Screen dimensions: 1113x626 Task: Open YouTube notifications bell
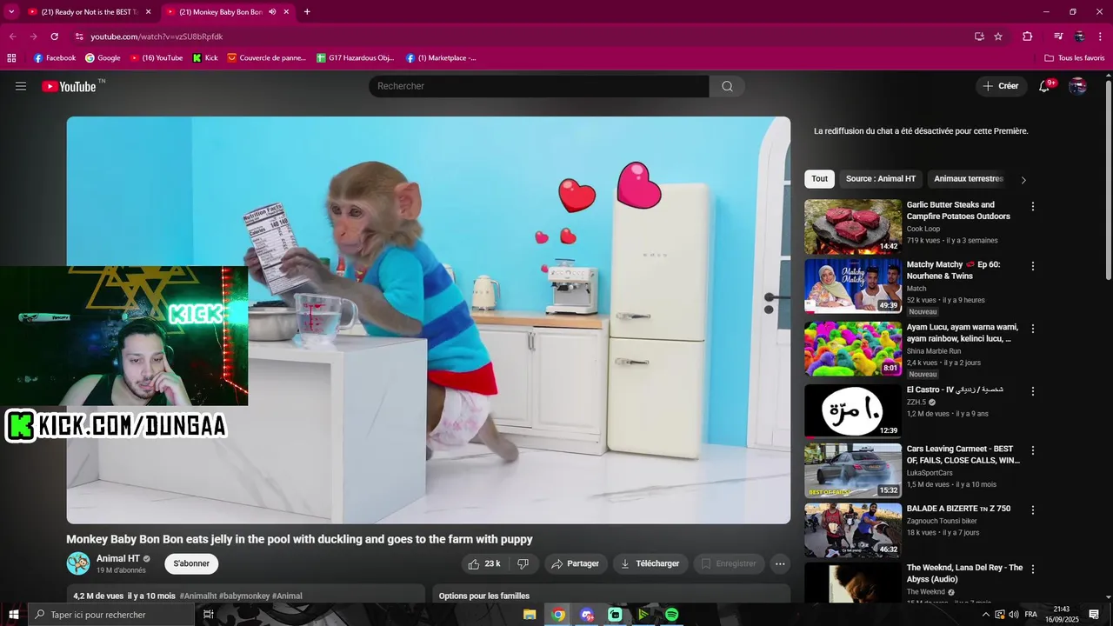tap(1044, 86)
